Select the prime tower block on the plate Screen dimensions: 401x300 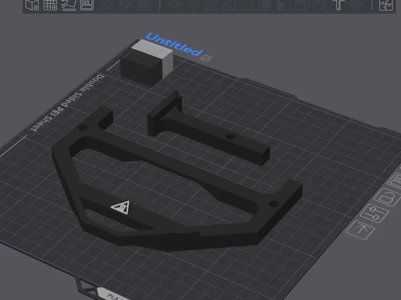click(146, 63)
